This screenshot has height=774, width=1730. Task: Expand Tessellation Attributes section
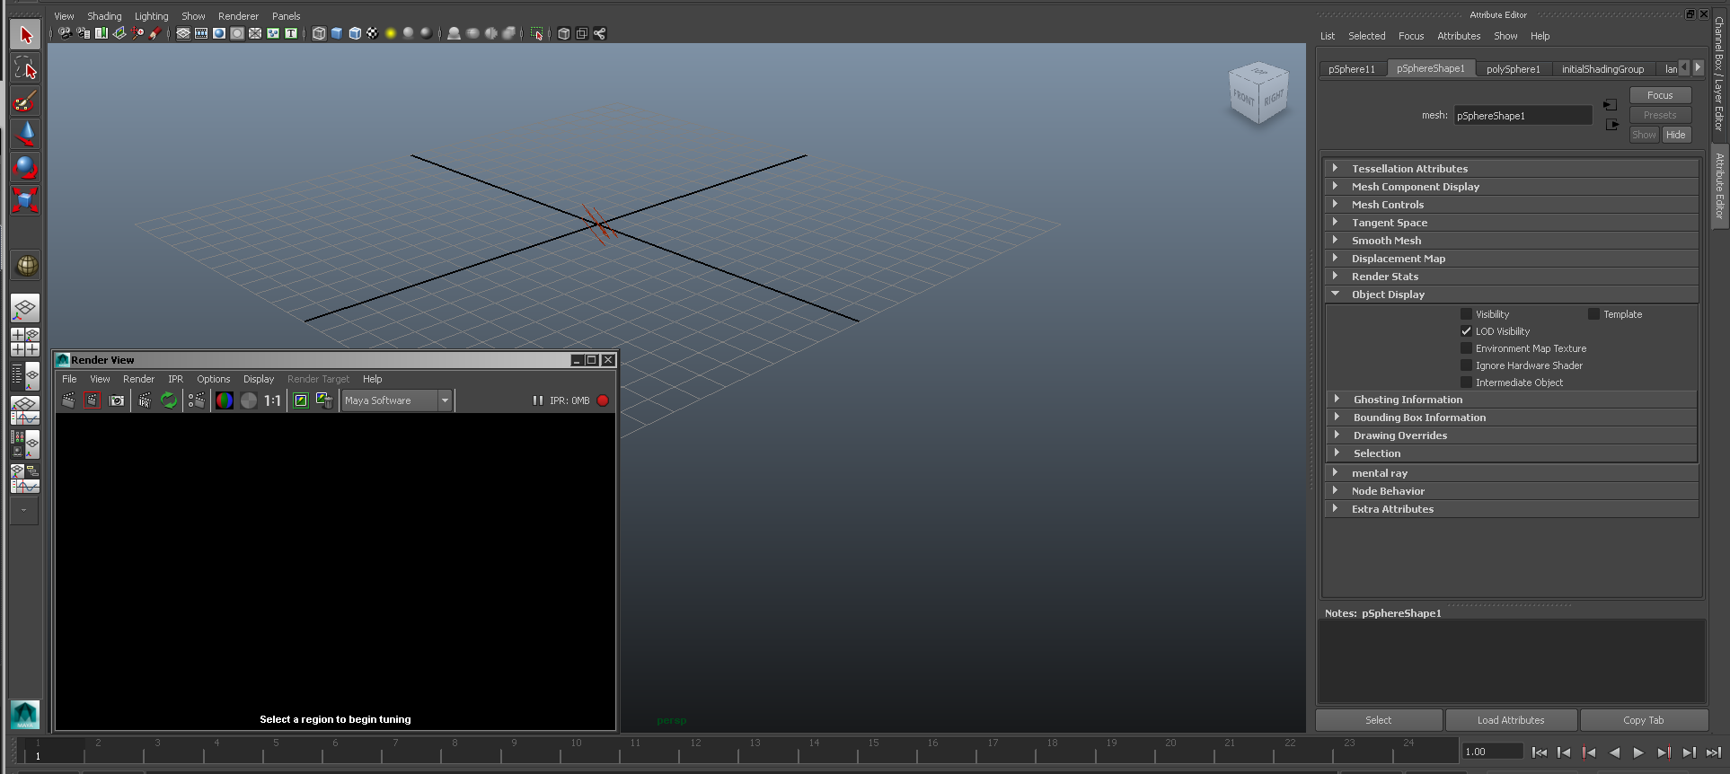coord(1511,169)
